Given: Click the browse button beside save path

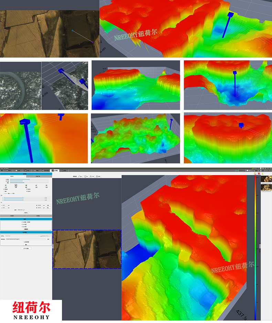Looking at the screenshot, I should pyautogui.click(x=48, y=239).
